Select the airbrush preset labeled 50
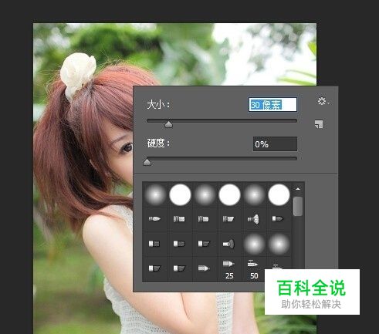The image size is (379, 334). [253, 270]
